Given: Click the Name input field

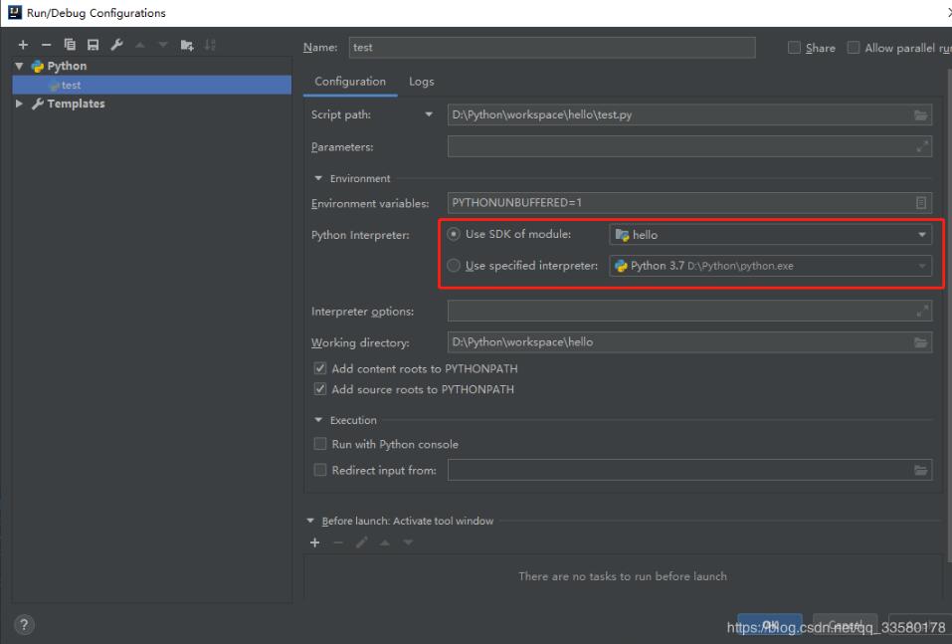Looking at the screenshot, I should pos(552,48).
